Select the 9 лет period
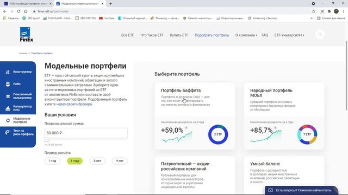Image resolution: width=348 pixels, height=195 pixels. (x=120, y=161)
